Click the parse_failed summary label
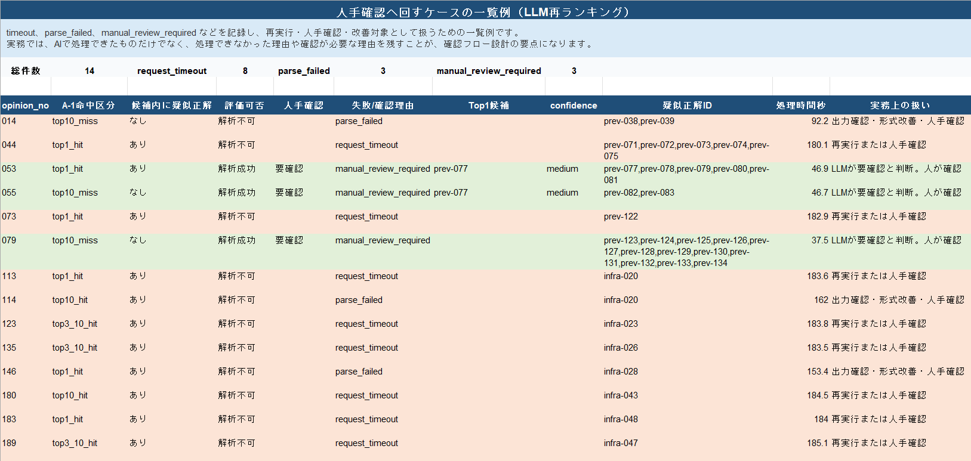This screenshot has width=971, height=461. (304, 71)
